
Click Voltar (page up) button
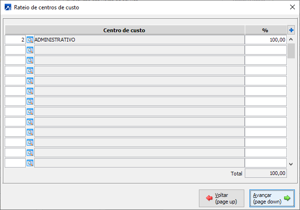[221, 198]
